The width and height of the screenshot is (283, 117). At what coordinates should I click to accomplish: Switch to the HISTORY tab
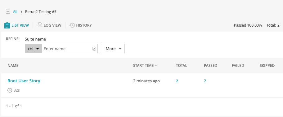pyautogui.click(x=80, y=25)
